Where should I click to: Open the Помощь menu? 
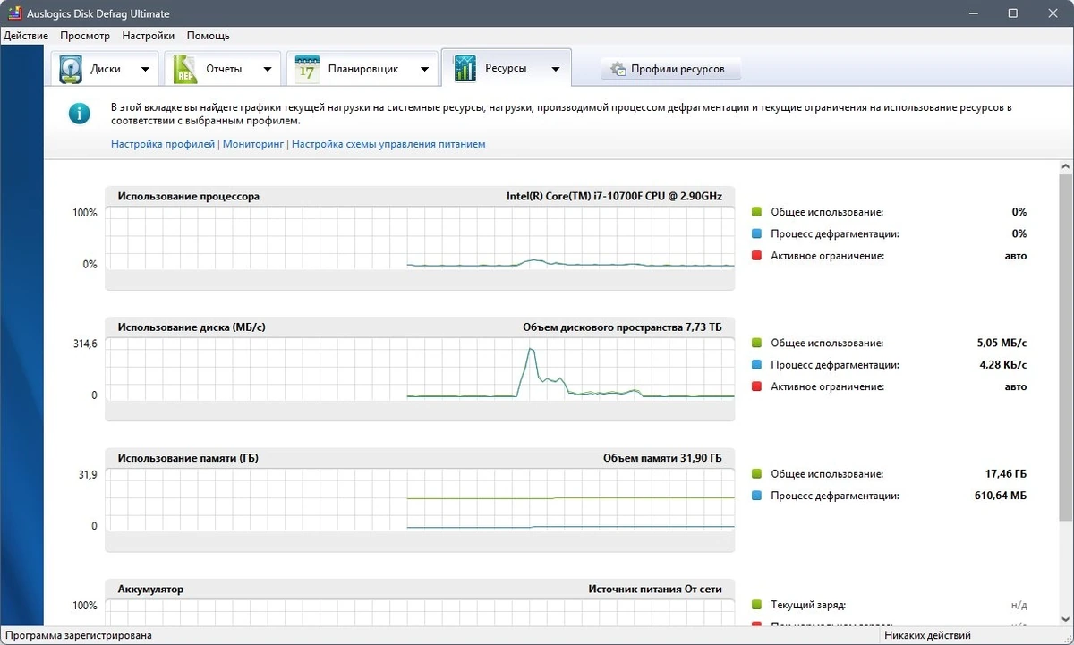(209, 36)
